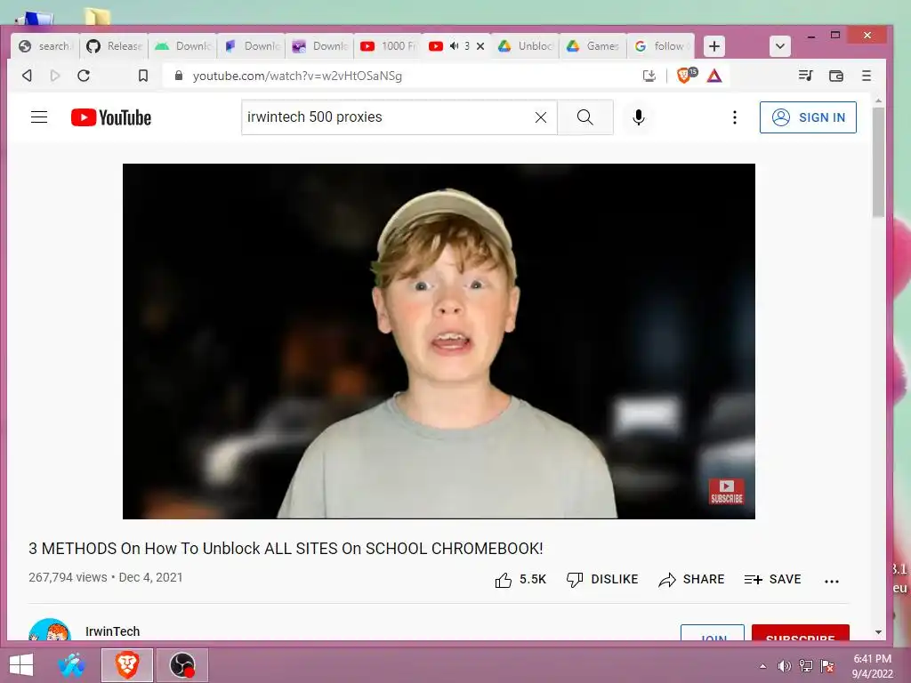Open the blue app icon in taskbar

(72, 665)
